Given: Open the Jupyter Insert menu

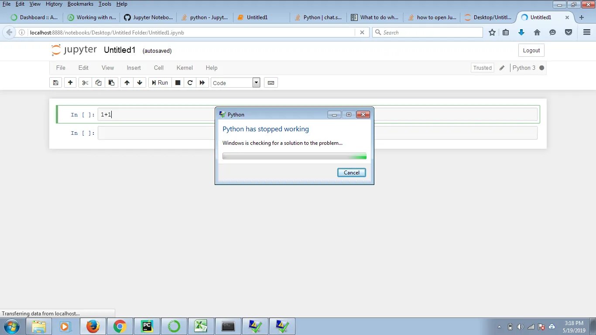Looking at the screenshot, I should click(134, 68).
